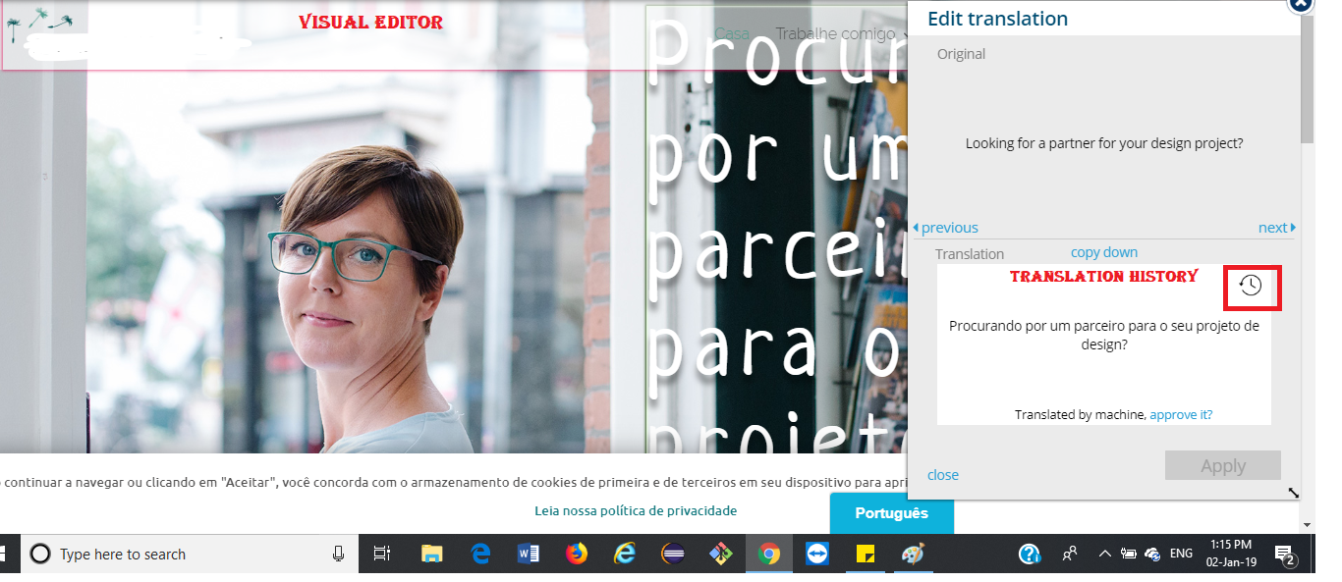The image size is (1342, 582).
Task: Click the translation text field
Action: pos(1103,337)
